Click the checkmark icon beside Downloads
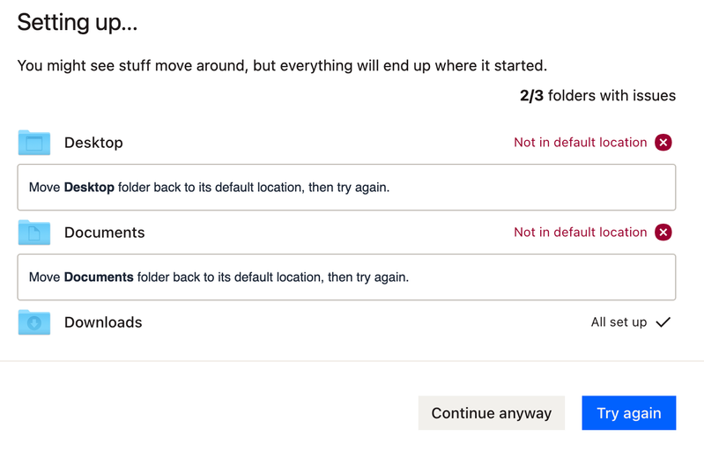 663,322
